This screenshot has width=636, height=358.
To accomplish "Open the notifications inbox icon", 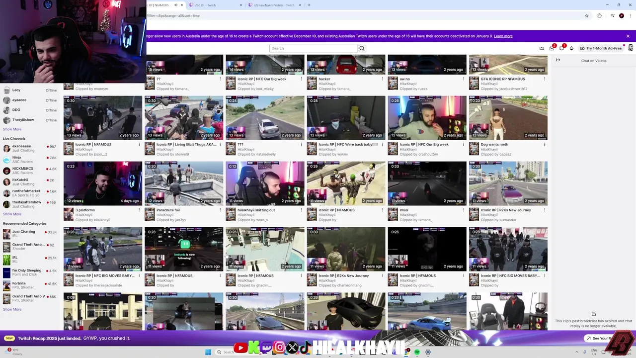I will (552, 48).
